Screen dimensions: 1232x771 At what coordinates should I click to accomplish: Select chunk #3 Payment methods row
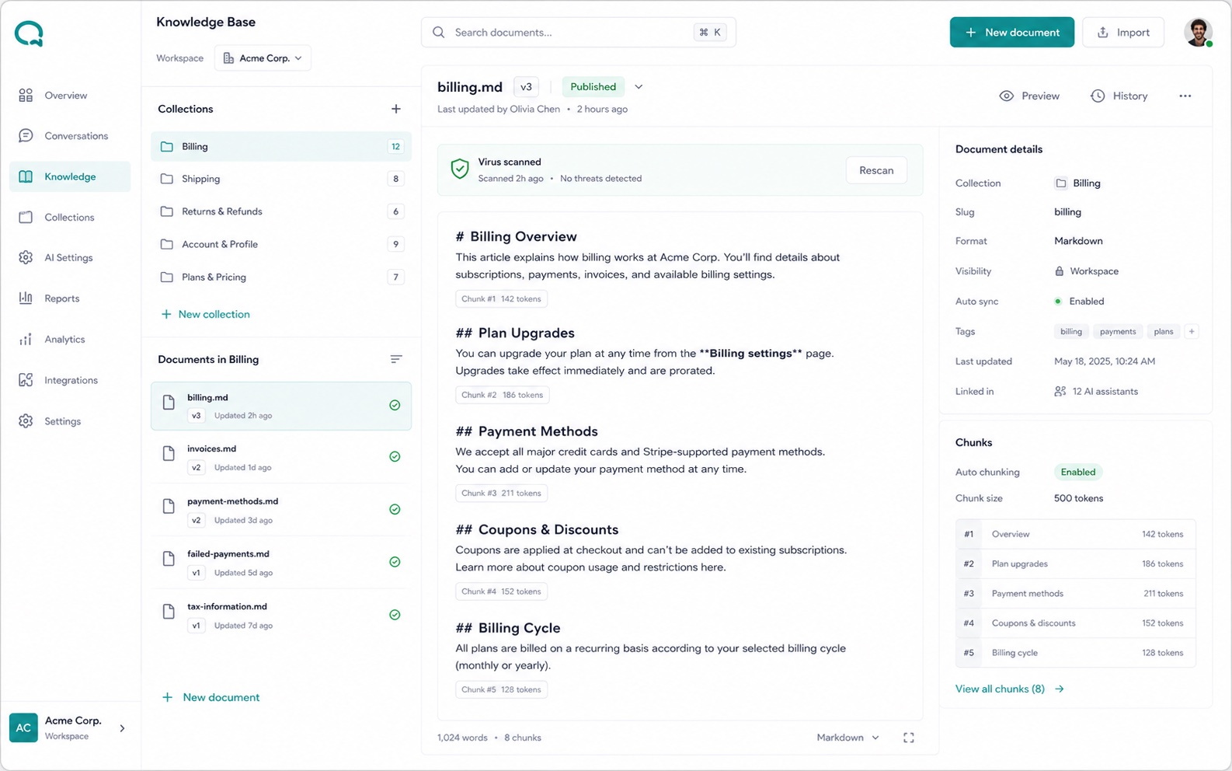(1075, 593)
